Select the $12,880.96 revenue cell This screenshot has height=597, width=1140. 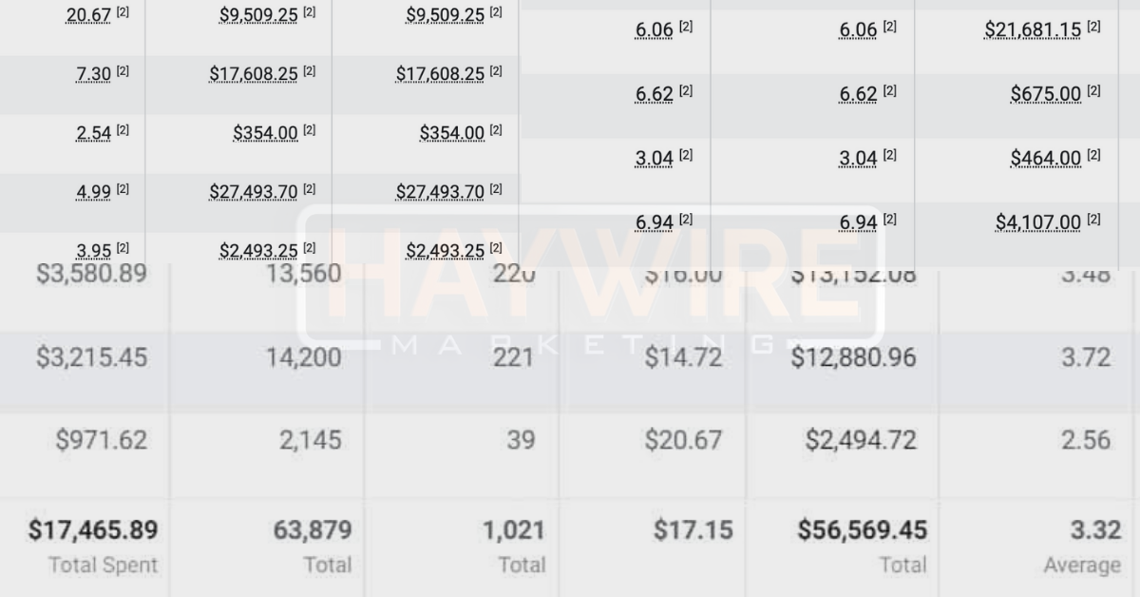[857, 358]
